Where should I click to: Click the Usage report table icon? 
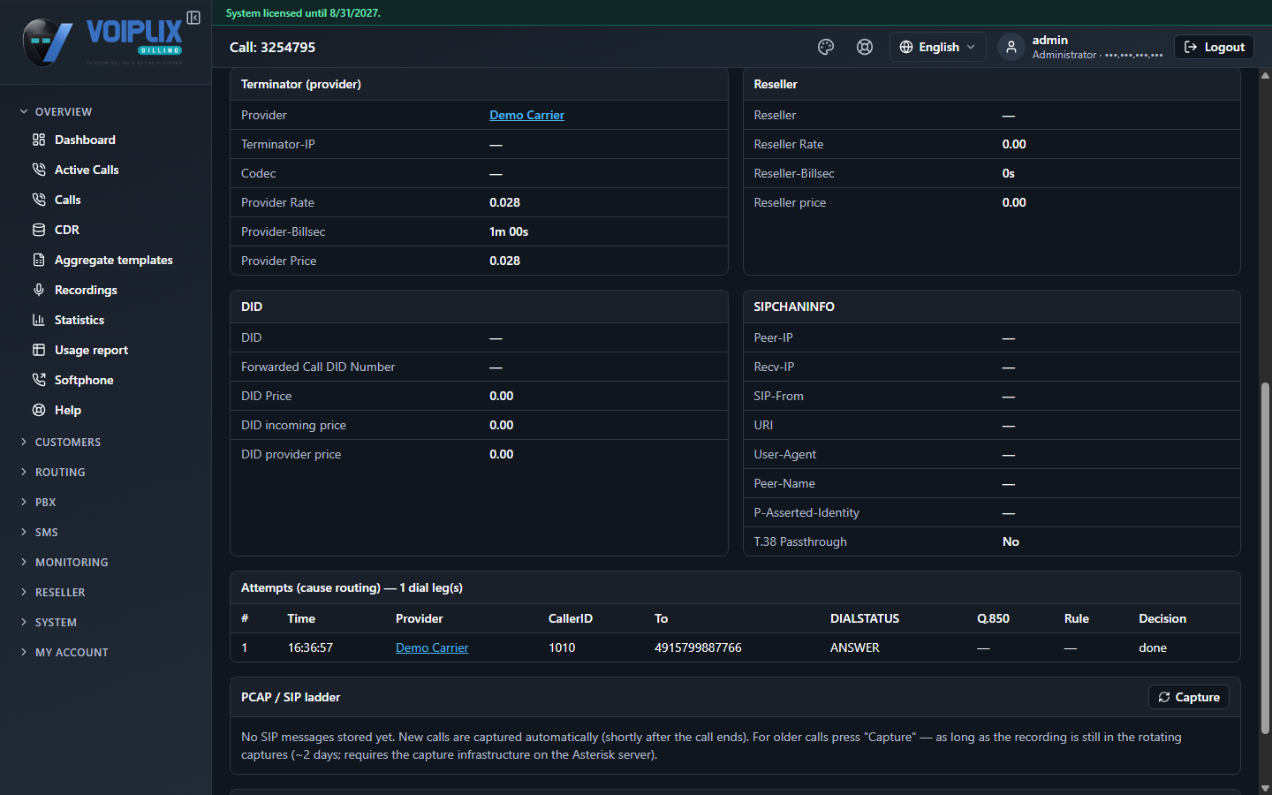pyautogui.click(x=39, y=350)
